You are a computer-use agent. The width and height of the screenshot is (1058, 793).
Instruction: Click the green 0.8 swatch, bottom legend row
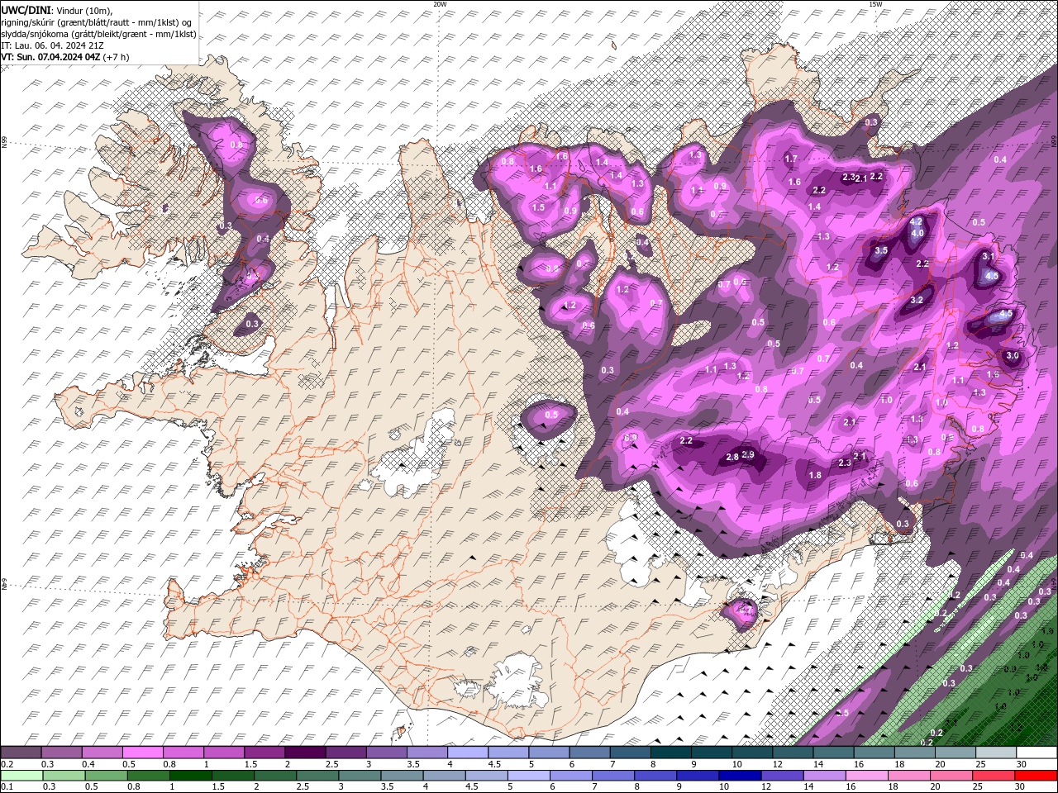point(148,776)
